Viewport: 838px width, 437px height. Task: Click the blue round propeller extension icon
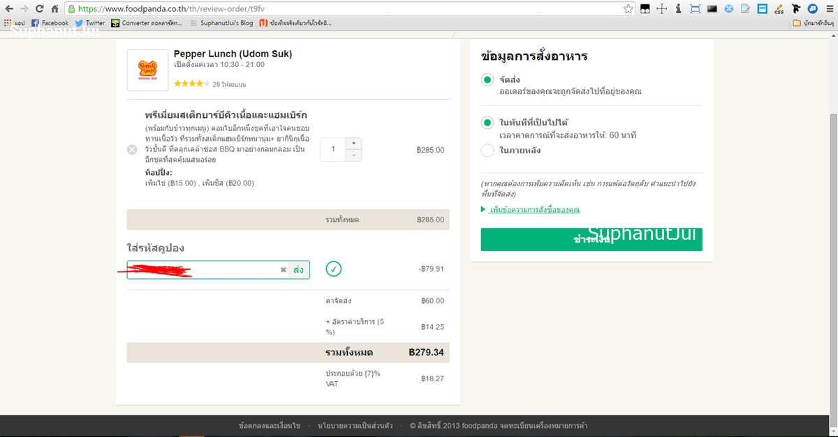point(729,9)
